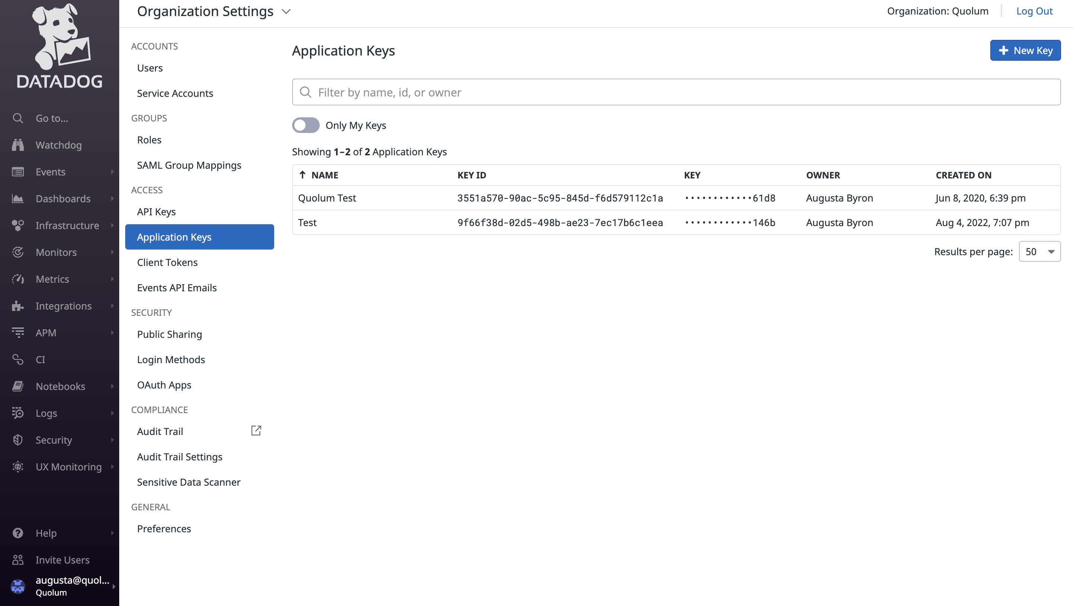The width and height of the screenshot is (1073, 606).
Task: Click the Notebooks icon in sidebar
Action: tap(18, 386)
